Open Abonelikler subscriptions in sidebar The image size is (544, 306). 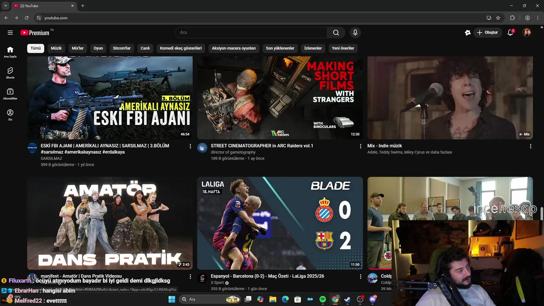pyautogui.click(x=10, y=94)
